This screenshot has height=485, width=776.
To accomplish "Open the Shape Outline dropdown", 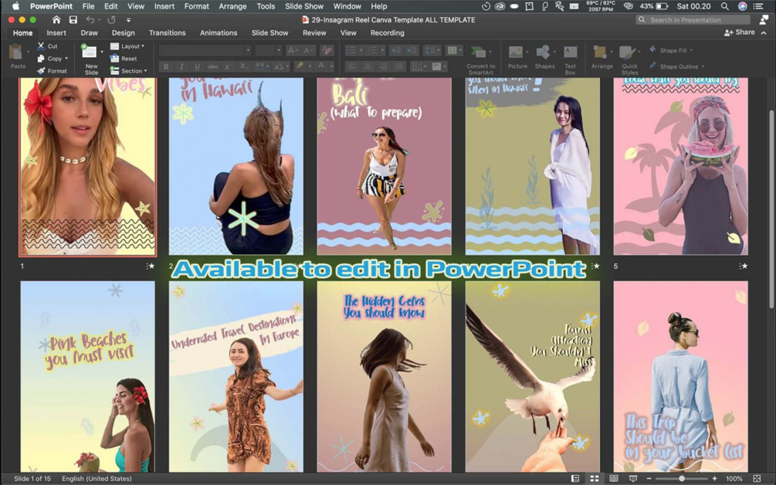I will 677,66.
